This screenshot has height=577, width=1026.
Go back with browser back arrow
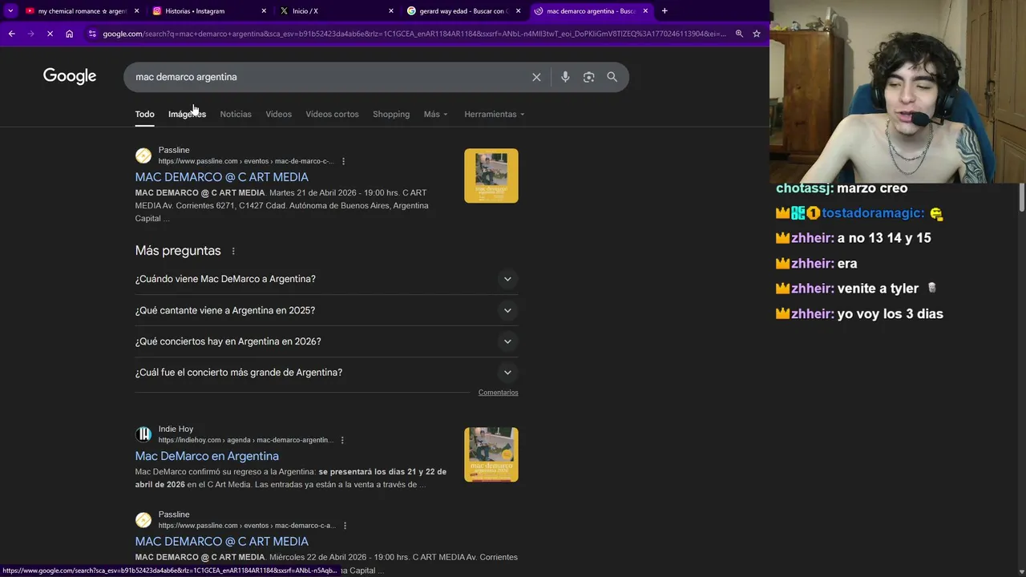point(11,34)
